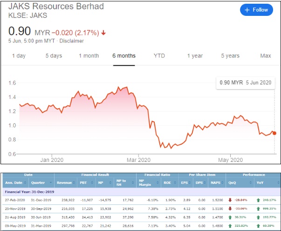The width and height of the screenshot is (281, 231).
Task: Sort table by Ann. Date column
Action: (14, 183)
